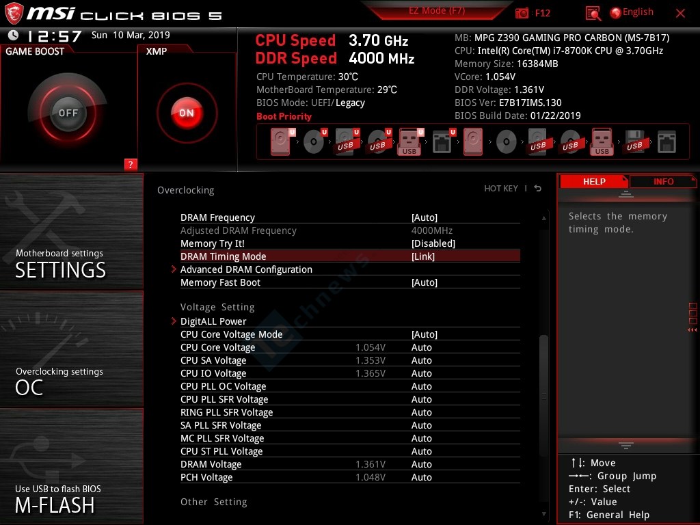Viewport: 700px width, 525px height.
Task: Click the overclocking list scrollbar down arrow
Action: click(544, 513)
